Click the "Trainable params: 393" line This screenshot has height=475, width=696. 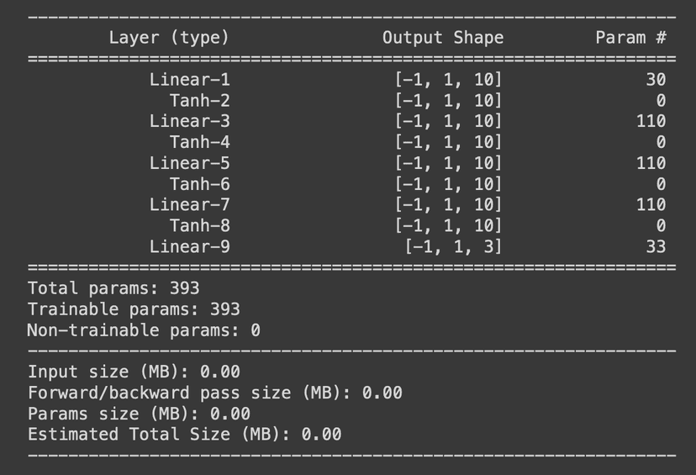[134, 309]
